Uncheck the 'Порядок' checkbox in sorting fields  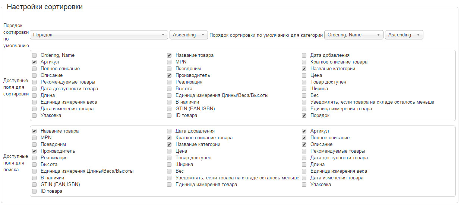click(x=304, y=115)
